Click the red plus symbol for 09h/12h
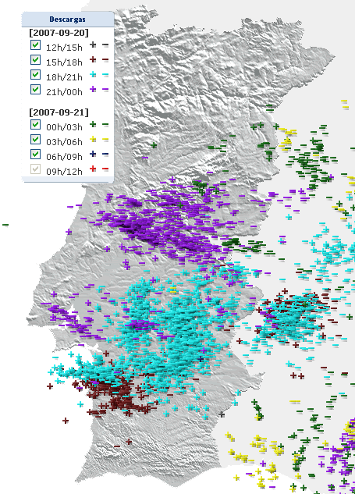Screen dimensions: 355x494 (x=93, y=169)
